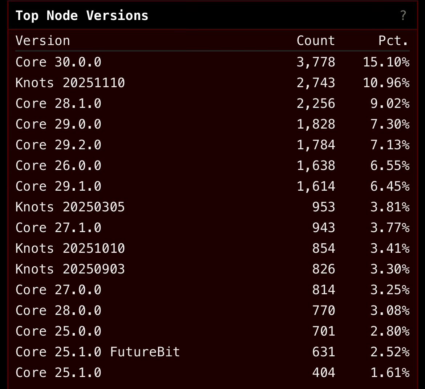This screenshot has height=389, width=425.
Task: Select the Core 27.0.0 version label
Action: click(x=58, y=290)
